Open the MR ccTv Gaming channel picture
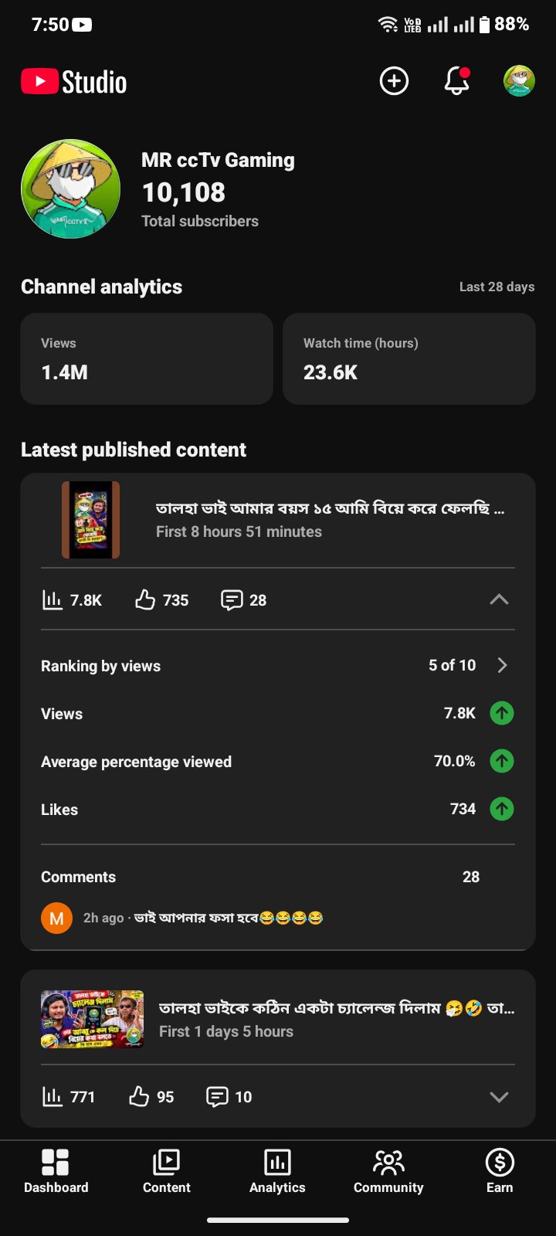Screen dimensions: 556x1236 71,189
